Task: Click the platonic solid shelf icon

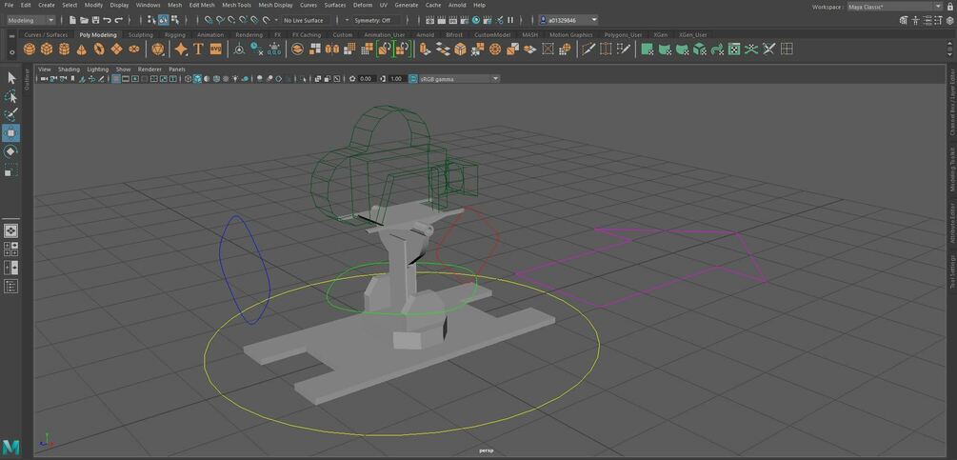Action: click(158, 50)
